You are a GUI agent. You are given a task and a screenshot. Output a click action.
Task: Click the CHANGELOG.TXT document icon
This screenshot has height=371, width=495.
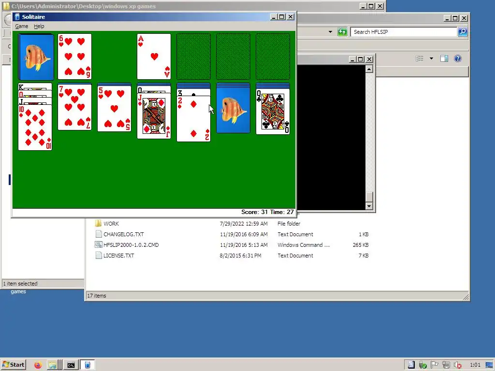coord(99,234)
